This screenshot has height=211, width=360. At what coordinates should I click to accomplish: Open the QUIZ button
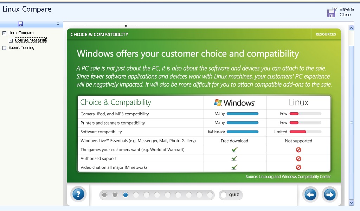click(231, 195)
